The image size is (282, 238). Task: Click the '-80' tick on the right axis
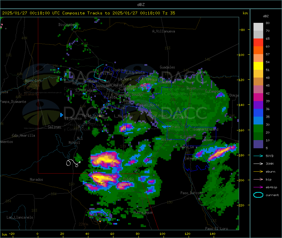(242, 30)
